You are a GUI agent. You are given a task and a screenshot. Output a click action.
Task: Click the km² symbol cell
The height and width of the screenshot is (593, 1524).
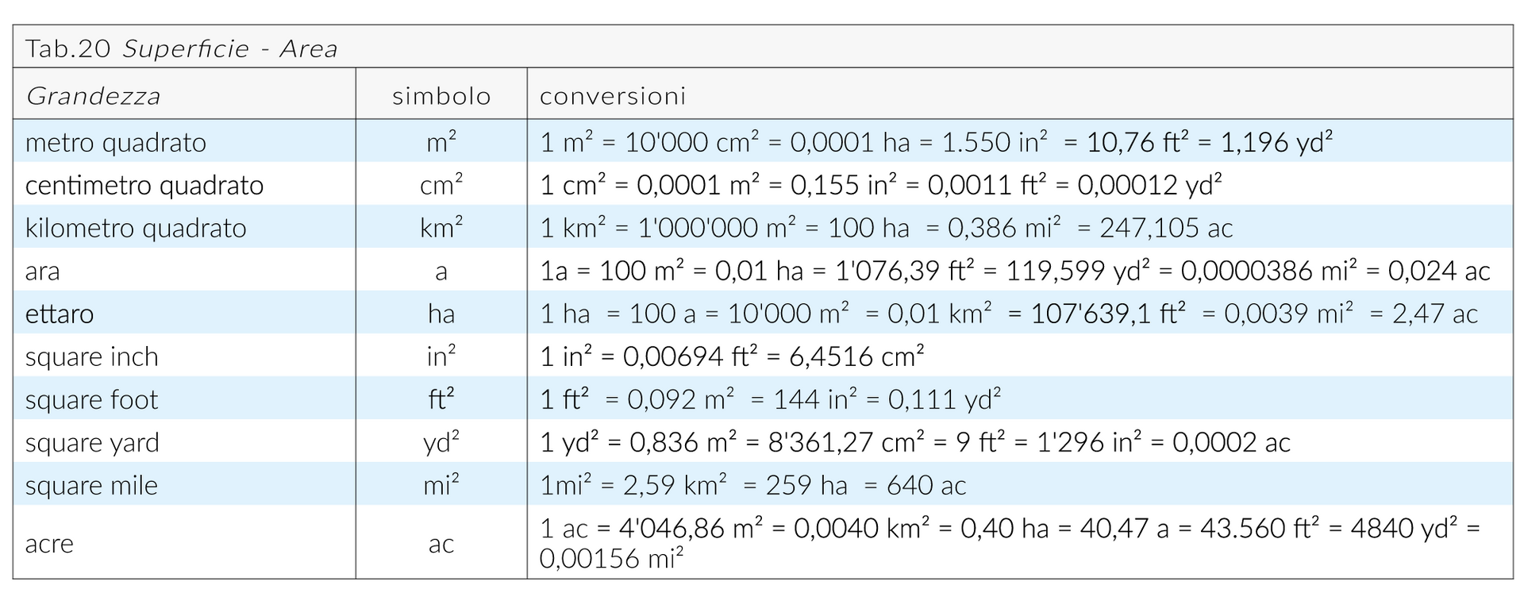click(x=441, y=229)
